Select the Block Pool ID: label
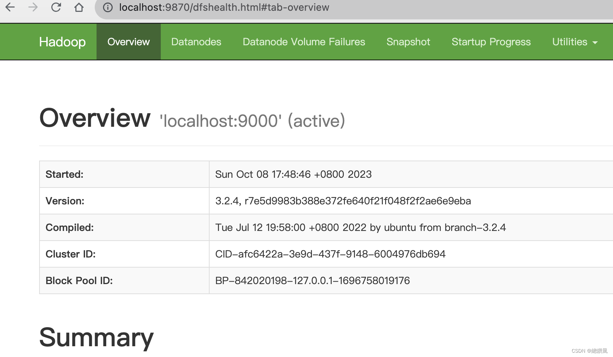The image size is (613, 357). 79,280
